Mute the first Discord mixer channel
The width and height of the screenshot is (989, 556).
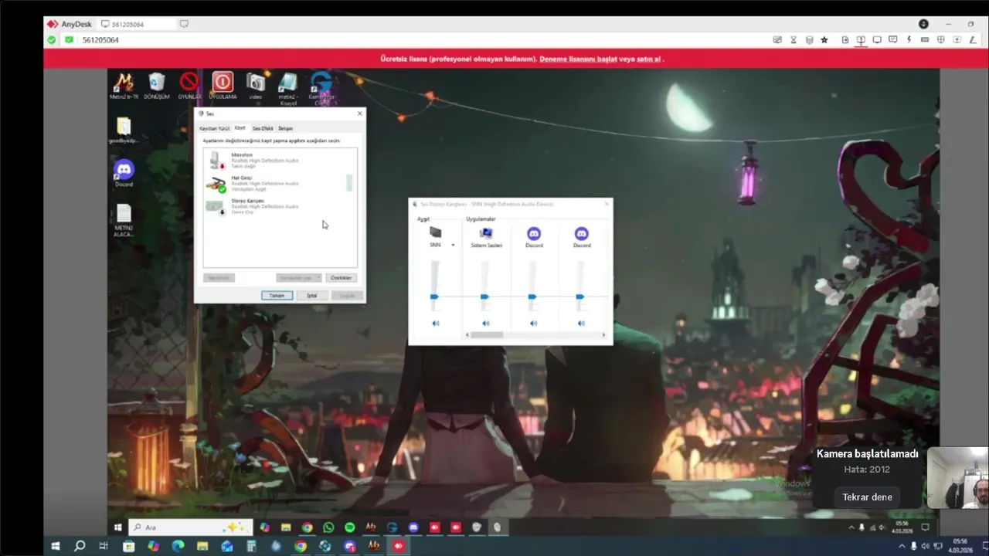(533, 323)
